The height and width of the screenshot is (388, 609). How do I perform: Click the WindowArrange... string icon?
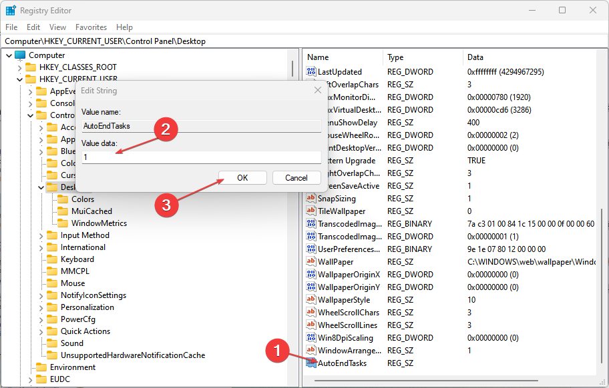[x=311, y=351]
